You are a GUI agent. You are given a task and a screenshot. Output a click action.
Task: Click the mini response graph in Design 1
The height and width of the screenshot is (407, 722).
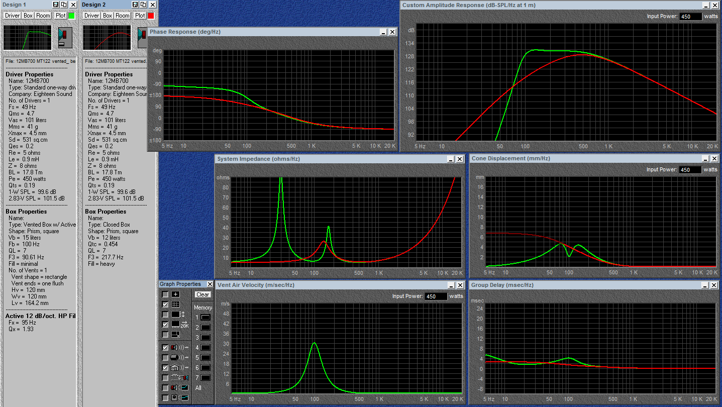tap(28, 38)
